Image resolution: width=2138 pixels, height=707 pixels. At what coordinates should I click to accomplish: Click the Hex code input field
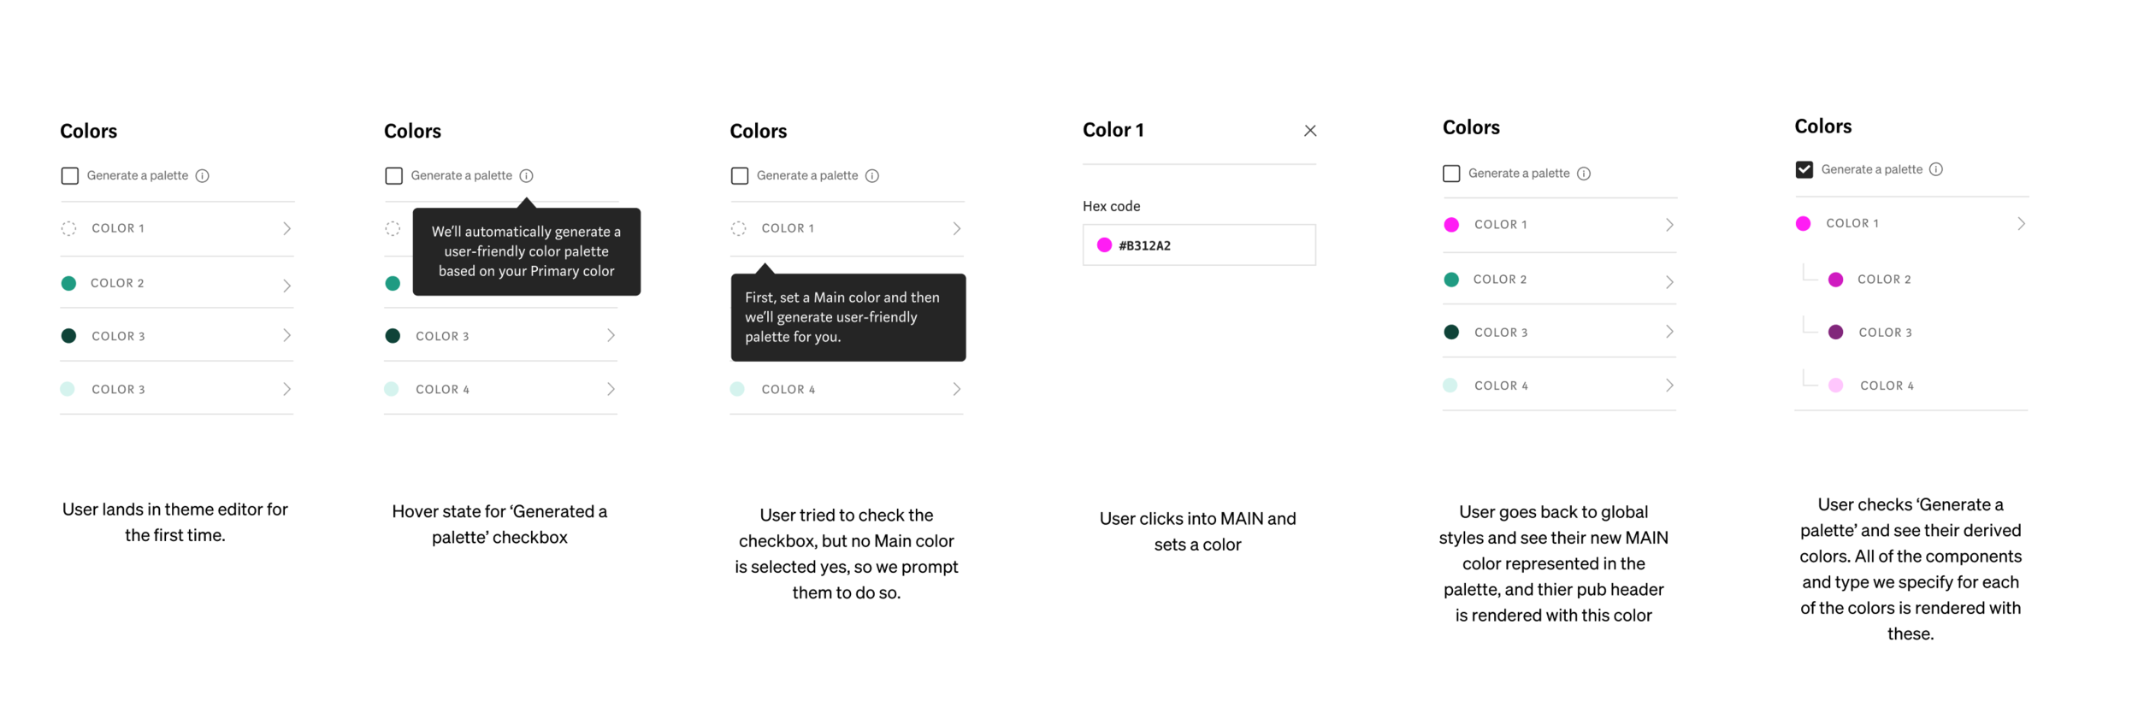point(1199,245)
